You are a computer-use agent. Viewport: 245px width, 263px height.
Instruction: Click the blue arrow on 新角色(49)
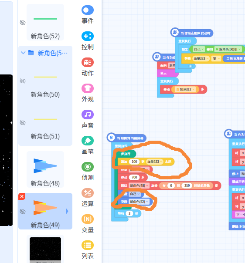tap(67, 211)
